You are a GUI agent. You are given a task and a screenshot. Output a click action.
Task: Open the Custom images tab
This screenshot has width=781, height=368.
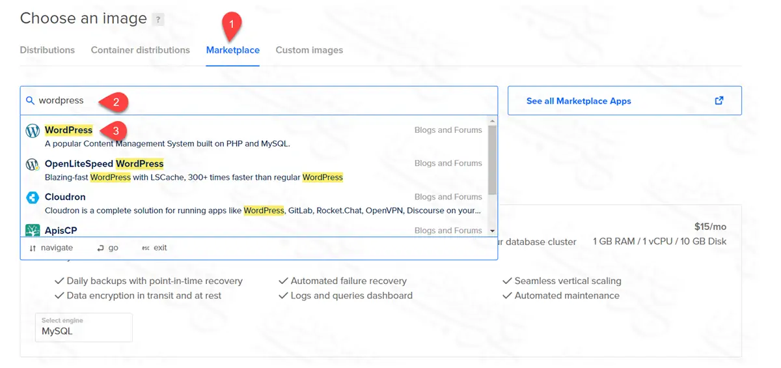pos(309,50)
